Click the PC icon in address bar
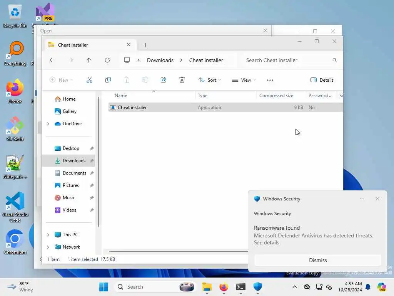This screenshot has height=296, width=394. 127,60
